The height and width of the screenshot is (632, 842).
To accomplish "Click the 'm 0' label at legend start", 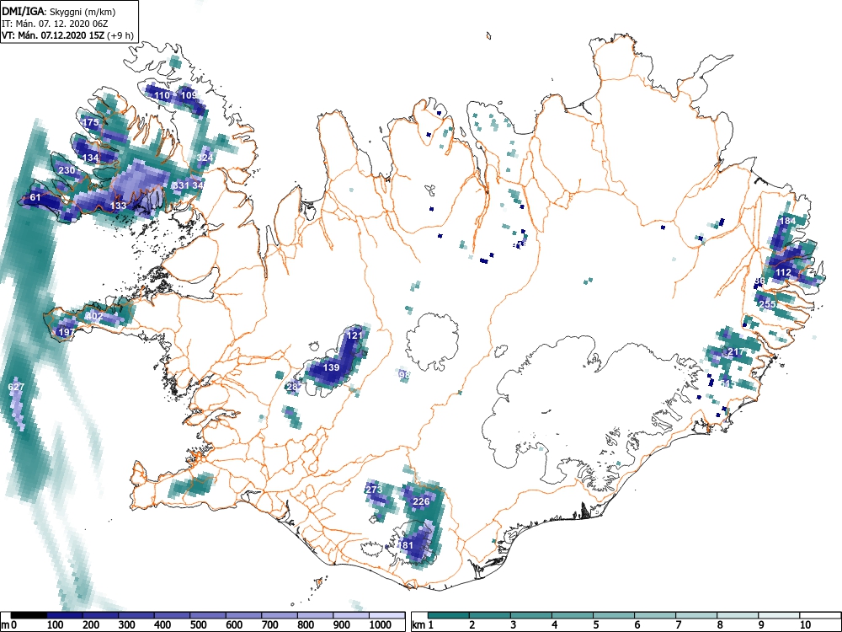I will pos(9,625).
